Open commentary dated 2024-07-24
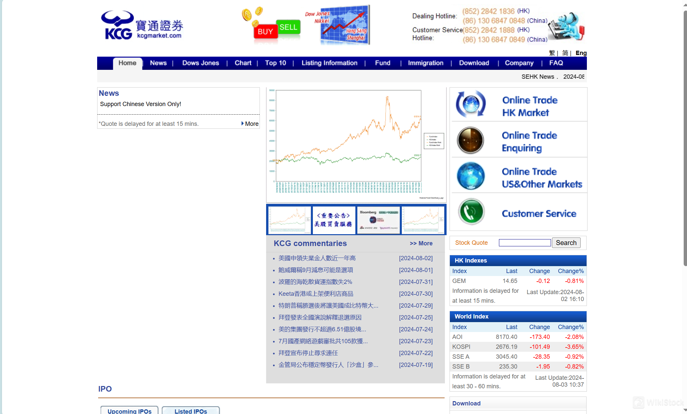 point(322,329)
